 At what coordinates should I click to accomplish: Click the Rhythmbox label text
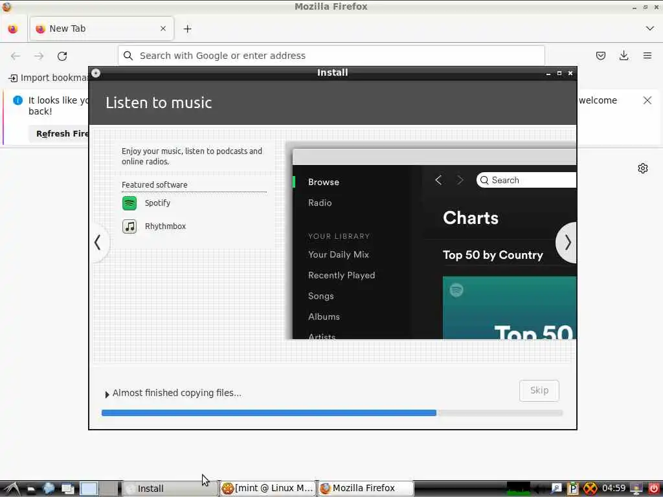[x=165, y=226]
